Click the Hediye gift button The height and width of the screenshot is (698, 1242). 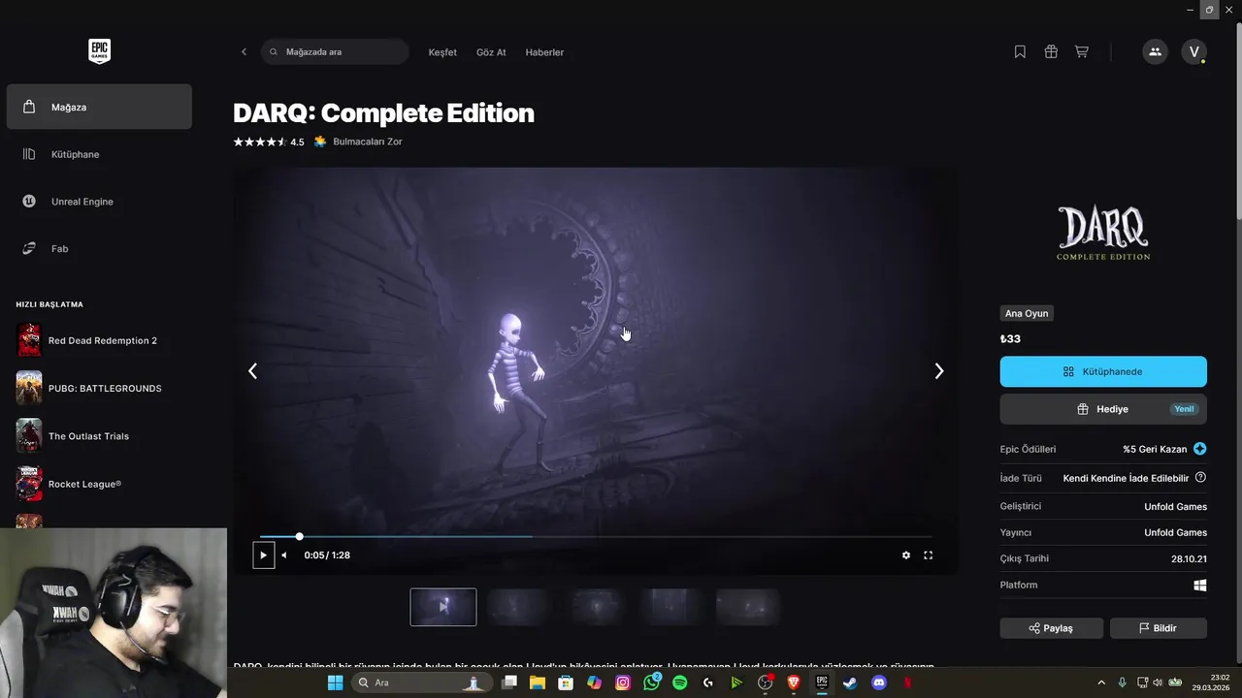pos(1103,409)
